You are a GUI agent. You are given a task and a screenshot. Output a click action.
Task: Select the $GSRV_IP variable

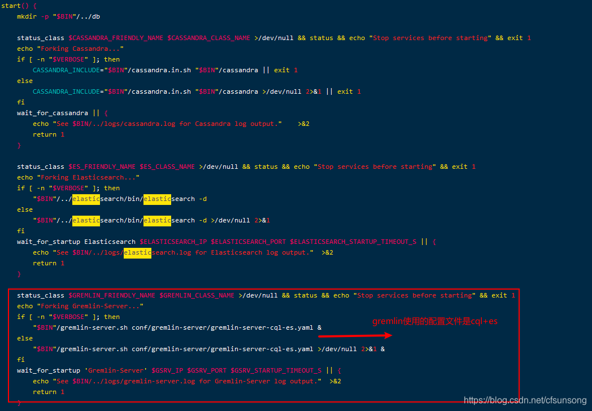point(167,370)
